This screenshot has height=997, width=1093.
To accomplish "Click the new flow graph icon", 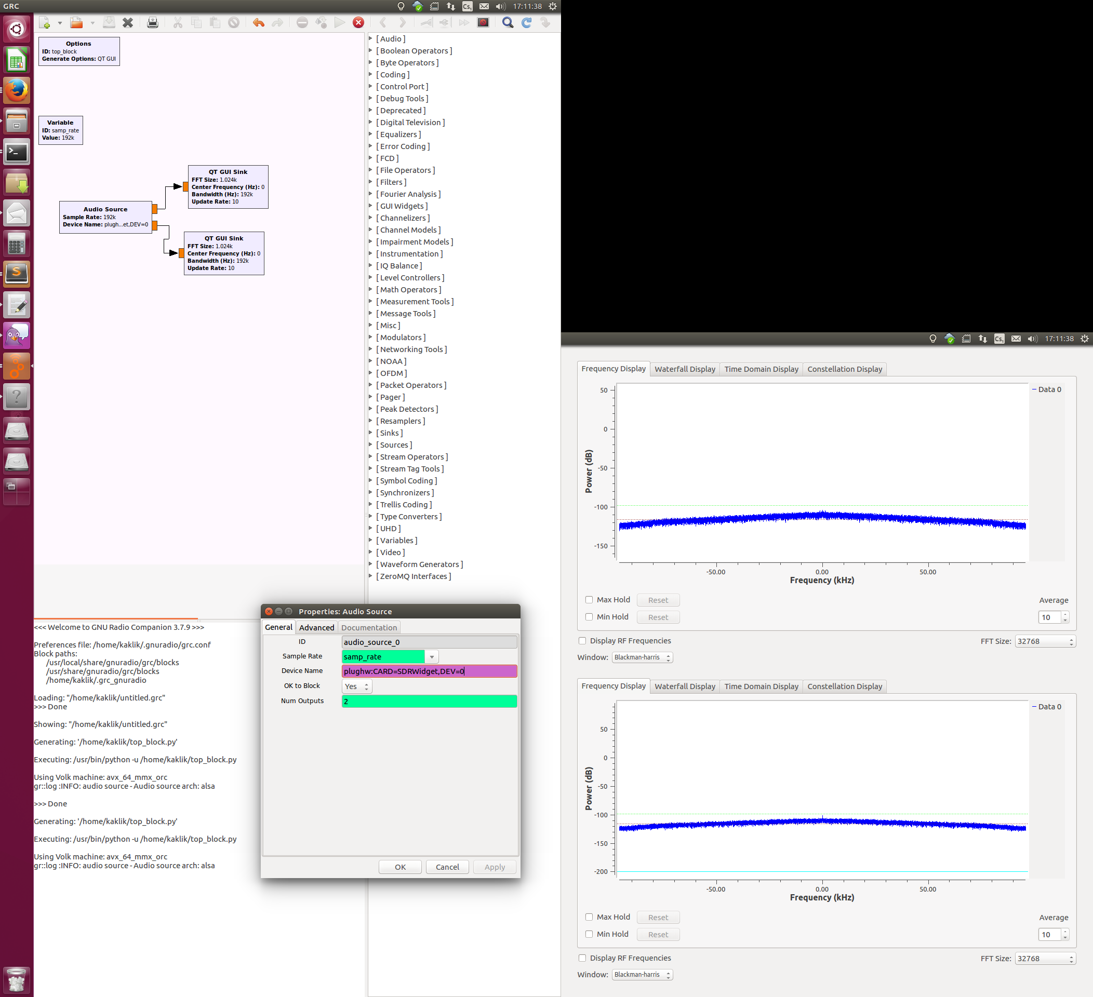I will [x=45, y=23].
